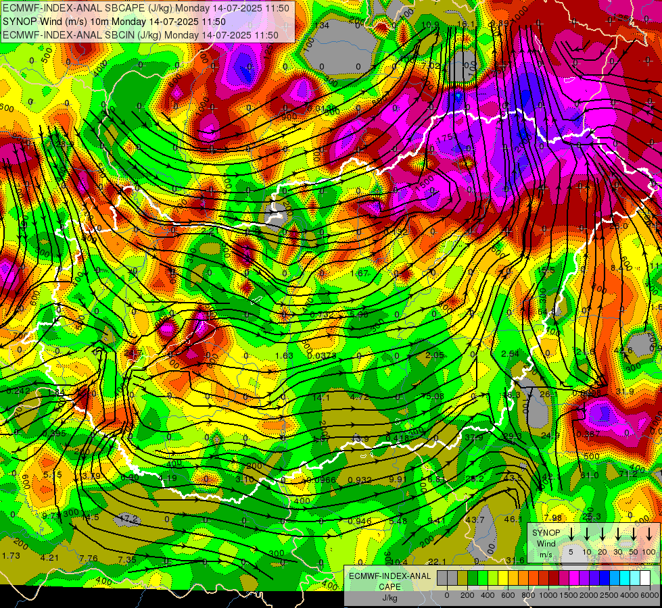Click the 30 m/s wind arrow in legend
The width and height of the screenshot is (662, 608).
coord(617,534)
